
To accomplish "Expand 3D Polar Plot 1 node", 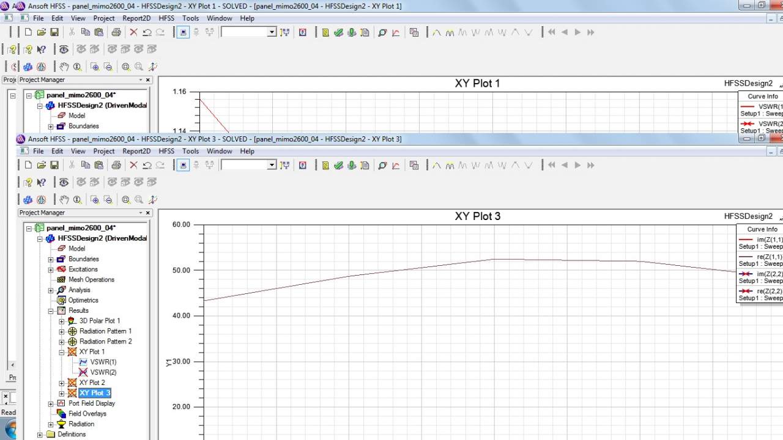I will click(62, 321).
